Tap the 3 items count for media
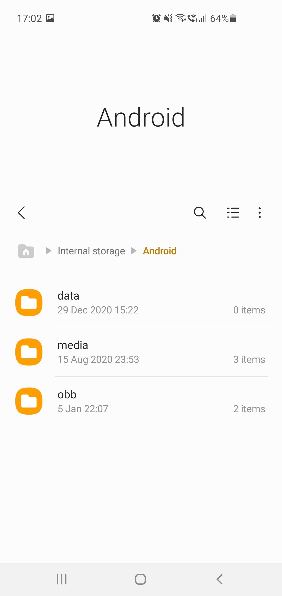Screen dimensions: 282x596 249,359
